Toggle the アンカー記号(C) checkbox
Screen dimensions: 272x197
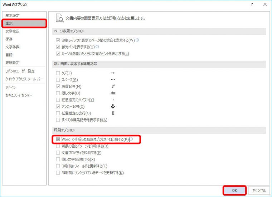[58, 107]
